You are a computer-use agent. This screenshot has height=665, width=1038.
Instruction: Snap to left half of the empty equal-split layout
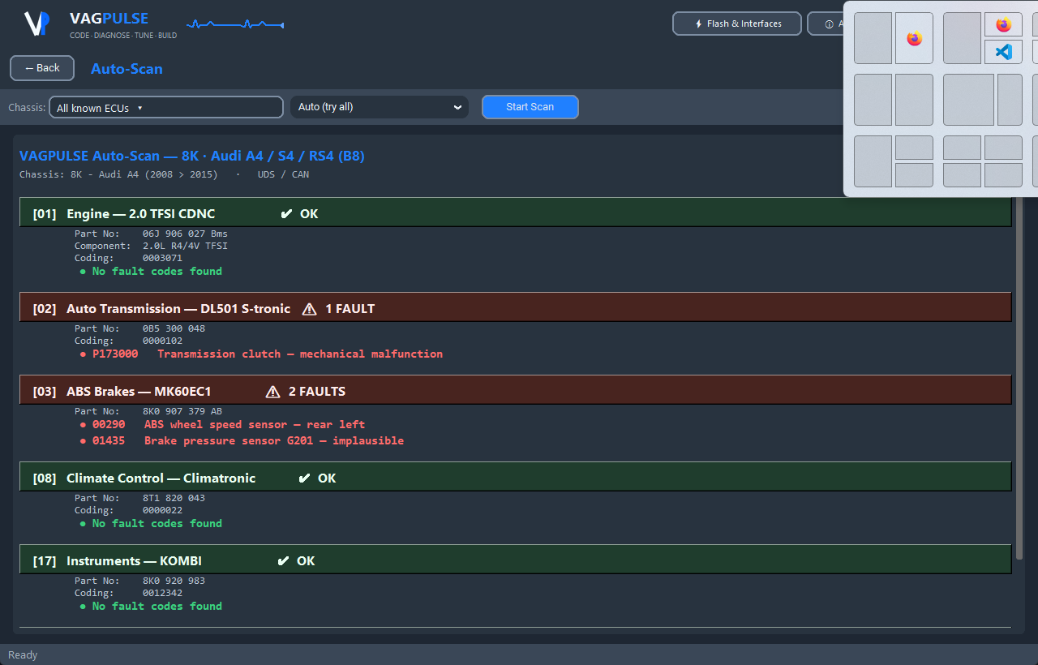873,100
